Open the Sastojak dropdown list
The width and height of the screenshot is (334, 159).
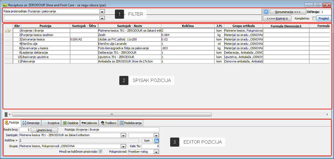click(123, 135)
